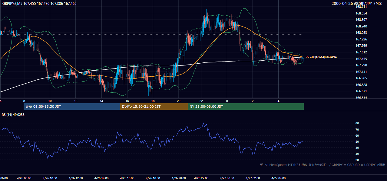Click the 166.514 price axis label
Image resolution: width=387 pixels, height=181 pixels.
pos(361,98)
